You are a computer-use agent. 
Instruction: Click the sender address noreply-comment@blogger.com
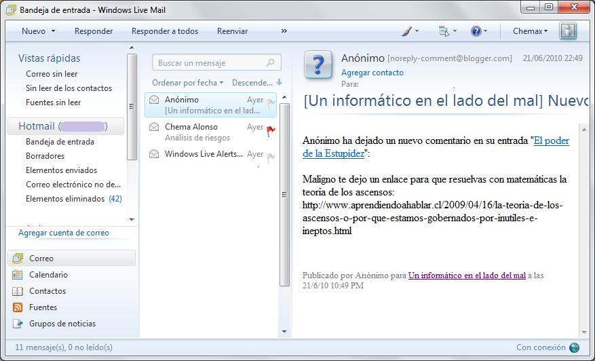(450, 58)
